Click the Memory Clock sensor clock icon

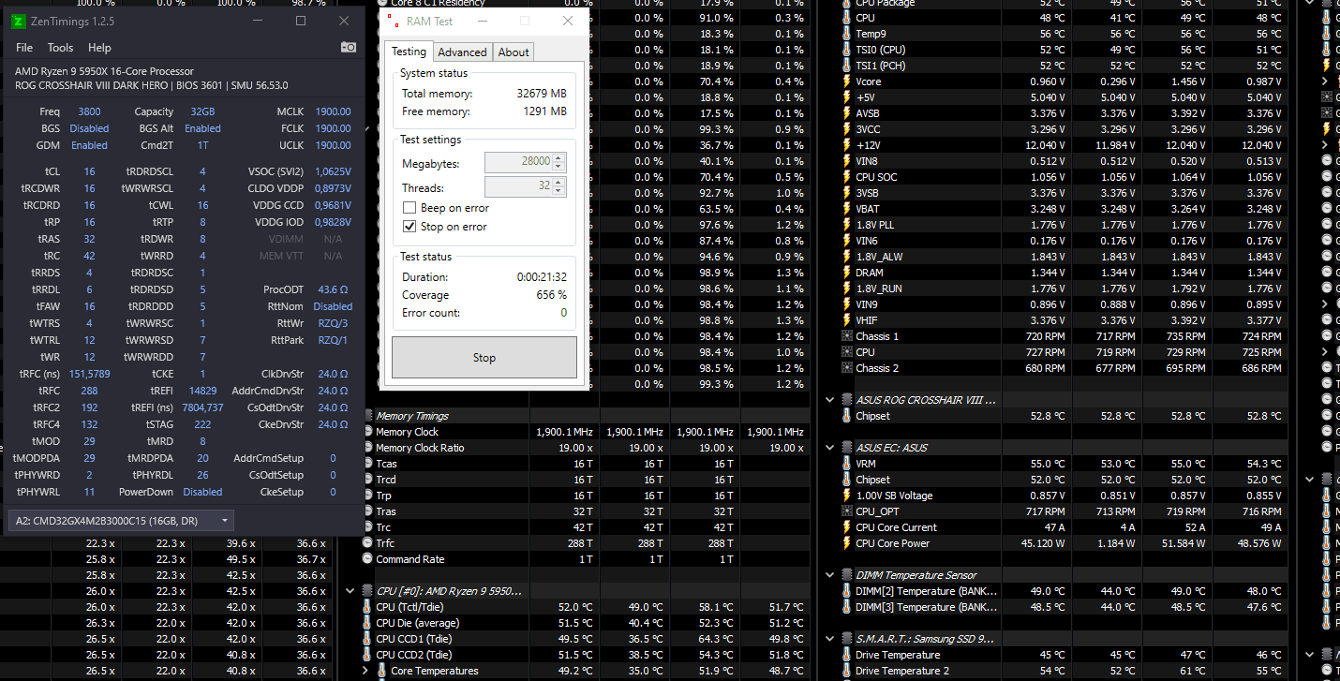[367, 432]
